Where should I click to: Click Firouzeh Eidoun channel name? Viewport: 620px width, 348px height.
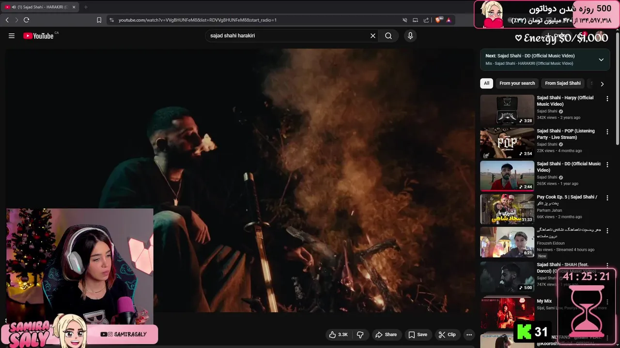click(x=551, y=243)
